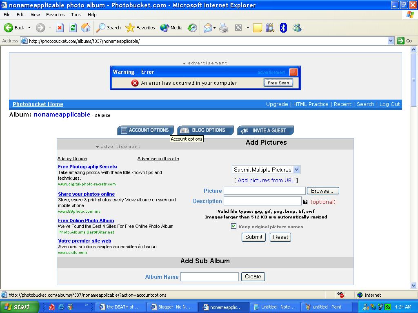Click the Invite a Guest button

click(x=265, y=130)
